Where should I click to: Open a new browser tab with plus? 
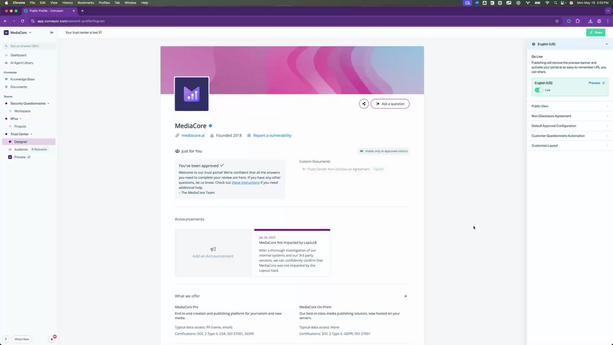pos(82,11)
